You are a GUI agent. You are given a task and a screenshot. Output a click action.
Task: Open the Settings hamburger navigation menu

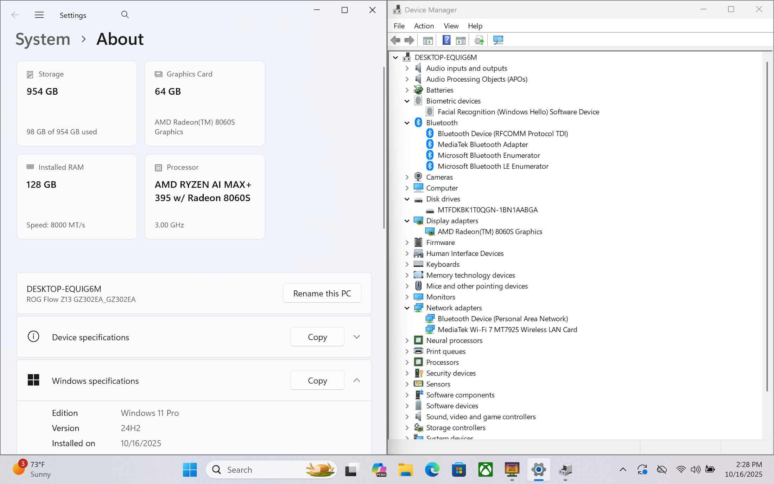39,15
